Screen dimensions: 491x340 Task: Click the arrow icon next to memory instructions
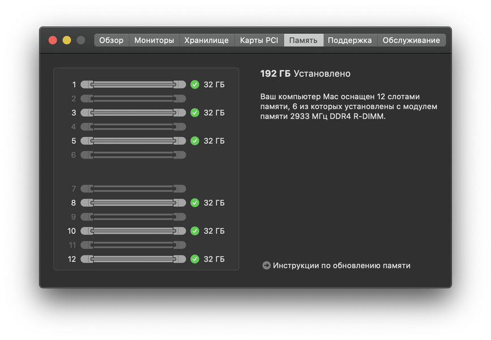266,265
